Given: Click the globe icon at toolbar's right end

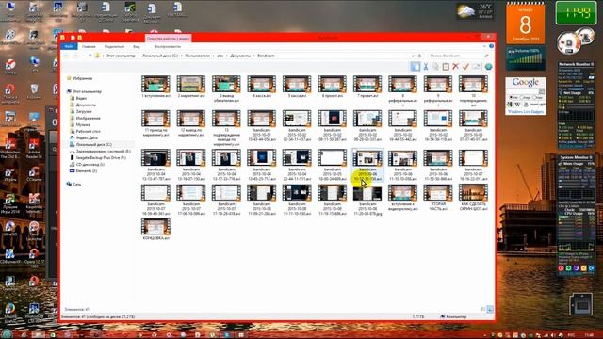Looking at the screenshot, I should pos(488,67).
